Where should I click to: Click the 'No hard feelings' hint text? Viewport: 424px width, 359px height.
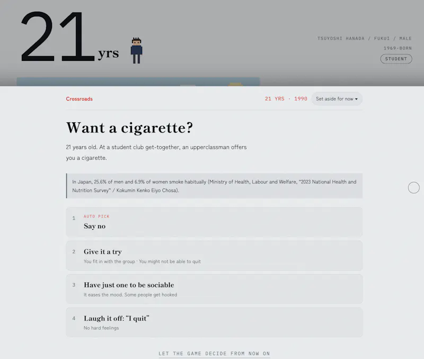(x=101, y=328)
